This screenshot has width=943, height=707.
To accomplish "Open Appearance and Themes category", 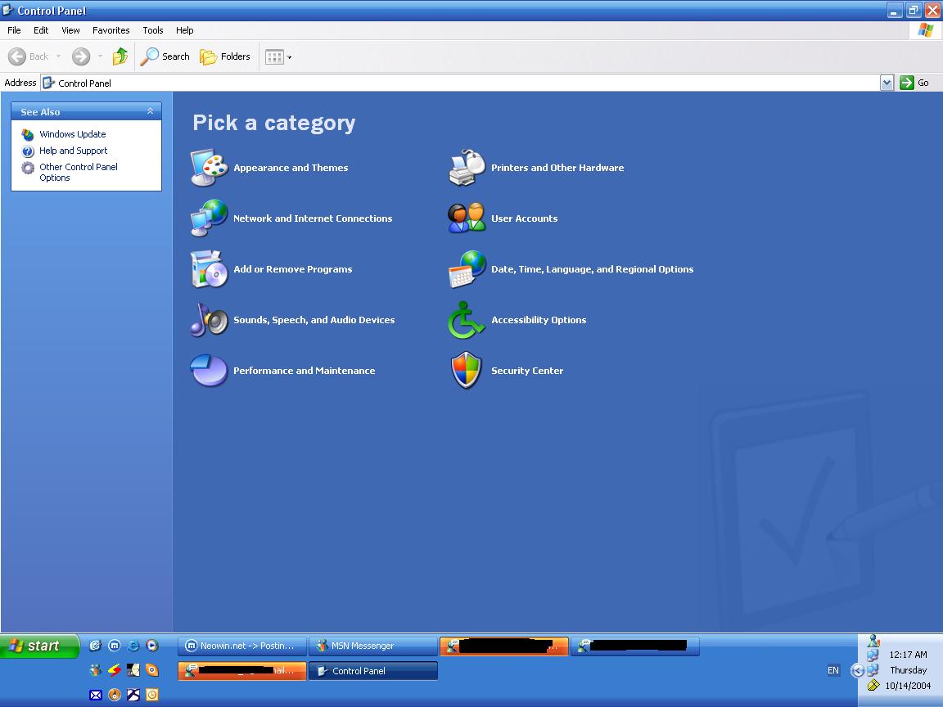I will point(291,167).
